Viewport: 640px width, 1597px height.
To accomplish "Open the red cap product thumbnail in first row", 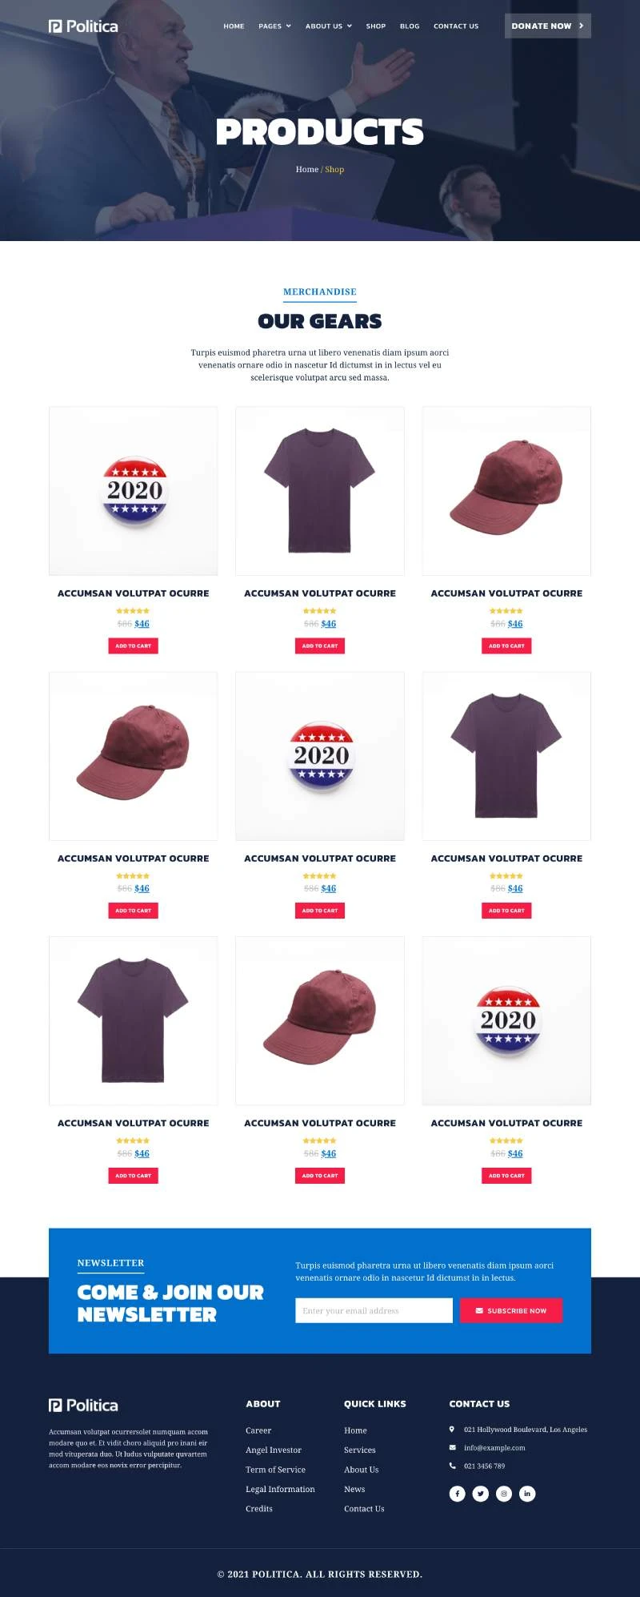I will click(x=506, y=490).
